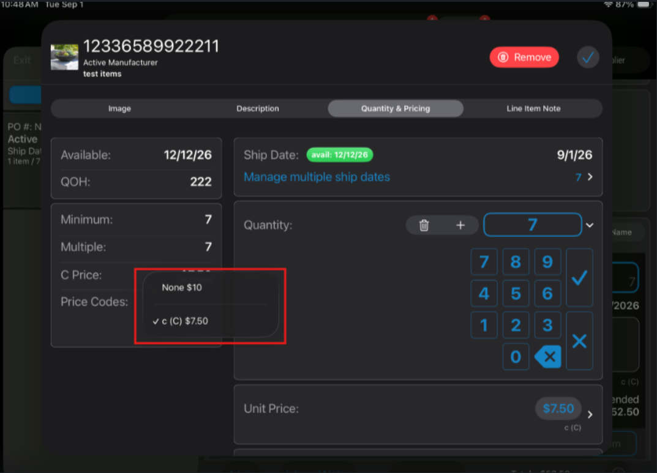
Task: Open the Image tab
Action: click(x=120, y=108)
